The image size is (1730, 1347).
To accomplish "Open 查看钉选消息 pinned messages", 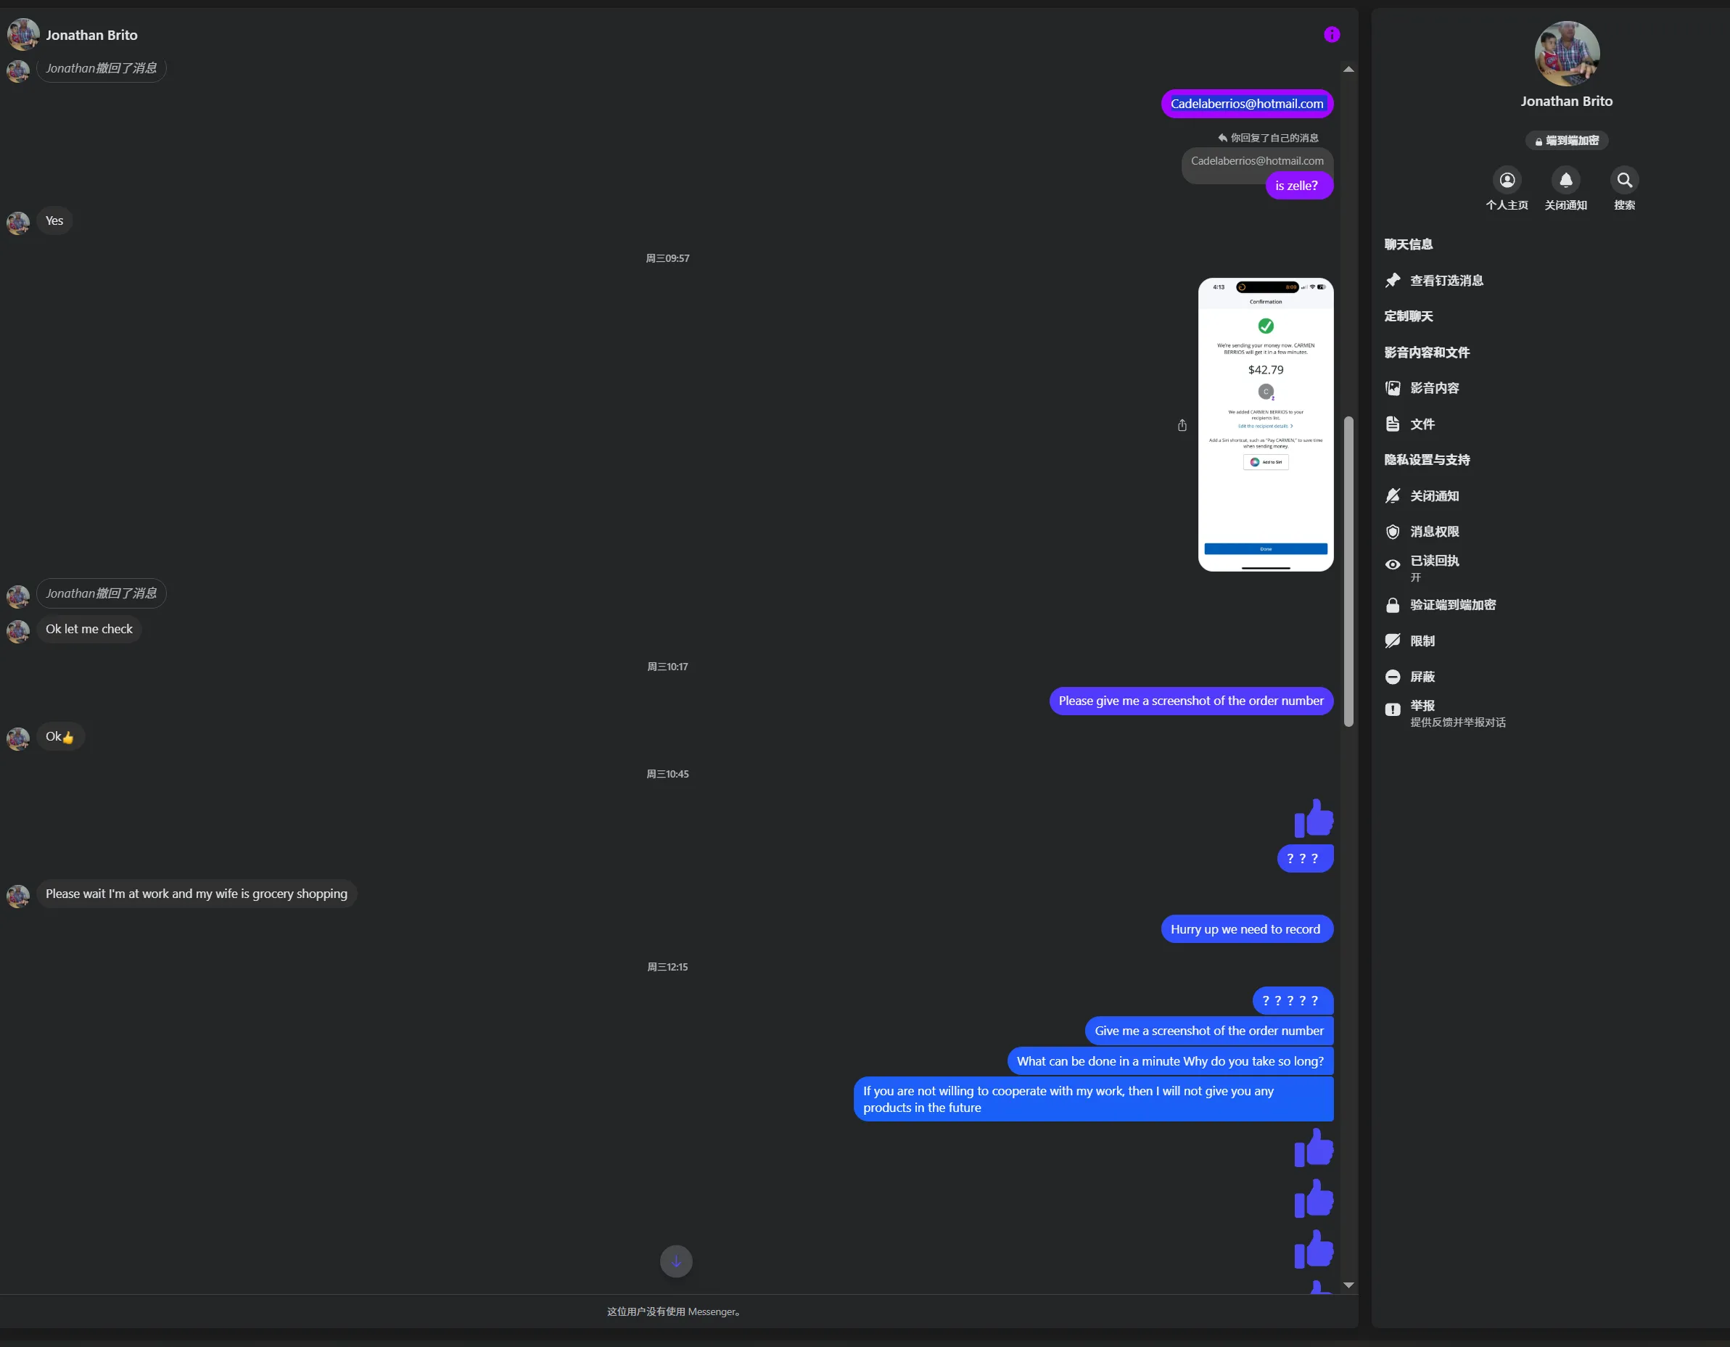I will tap(1446, 281).
